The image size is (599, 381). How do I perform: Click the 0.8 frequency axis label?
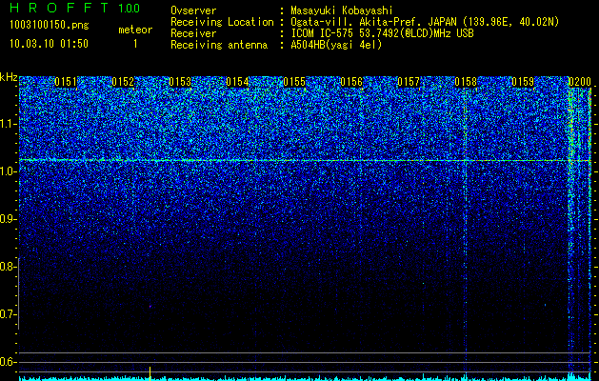8,267
